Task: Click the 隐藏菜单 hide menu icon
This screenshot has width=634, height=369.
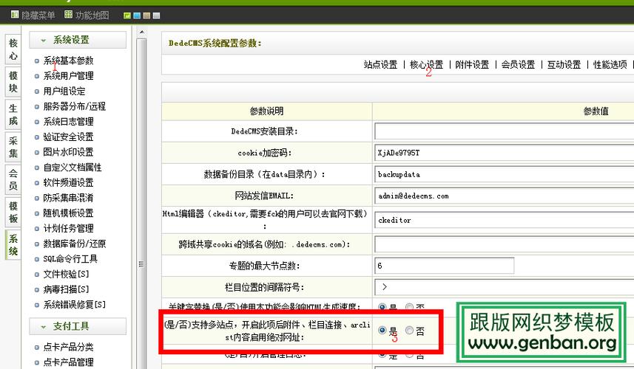Action: (15, 15)
